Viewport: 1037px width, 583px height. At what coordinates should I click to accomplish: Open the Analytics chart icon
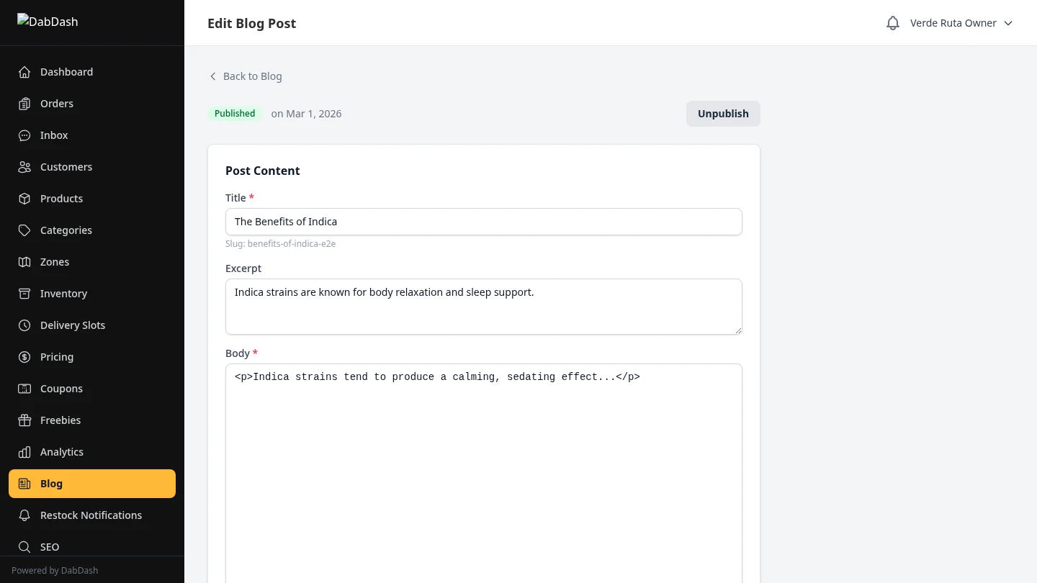pos(24,452)
